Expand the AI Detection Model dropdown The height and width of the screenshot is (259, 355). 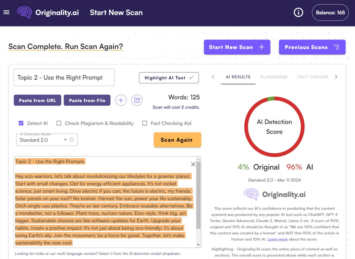tap(65, 140)
